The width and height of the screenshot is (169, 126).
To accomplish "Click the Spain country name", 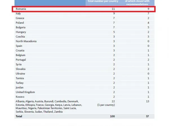I will point(19,46).
